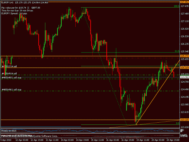Click the orange price tag near 123.3

tap(184, 120)
